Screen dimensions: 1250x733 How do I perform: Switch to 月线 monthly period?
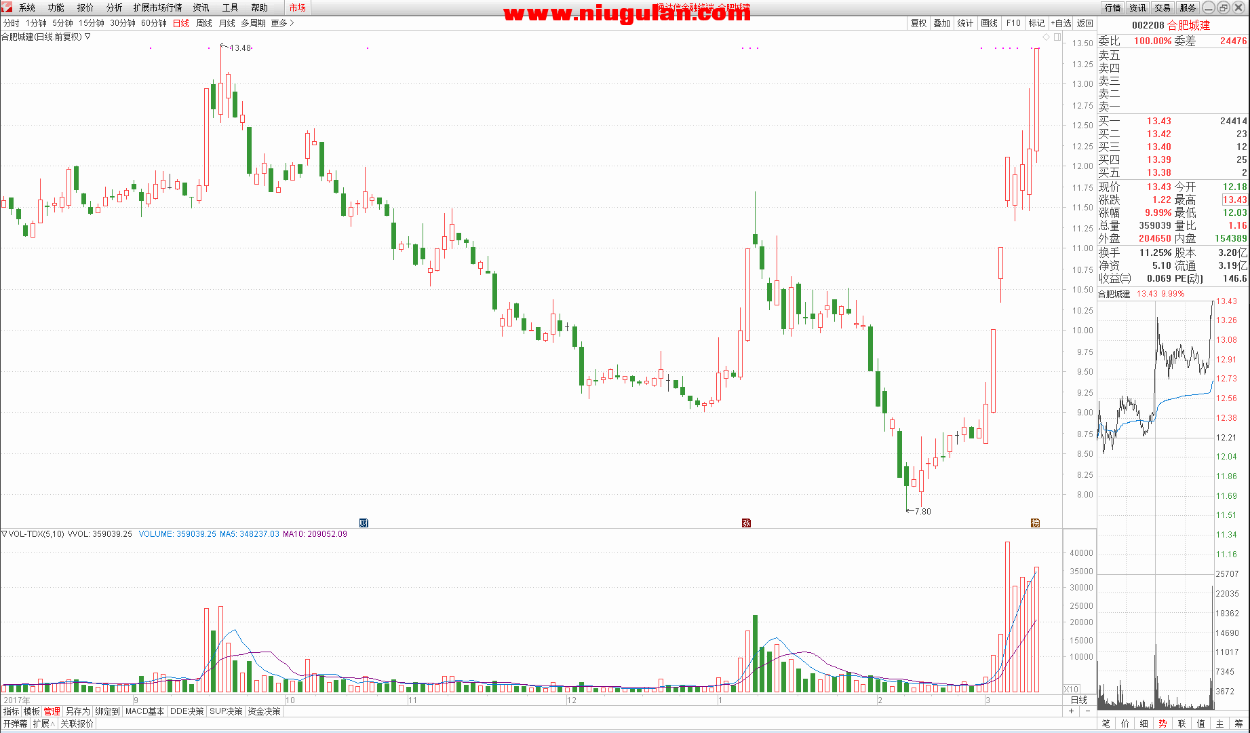[x=227, y=23]
